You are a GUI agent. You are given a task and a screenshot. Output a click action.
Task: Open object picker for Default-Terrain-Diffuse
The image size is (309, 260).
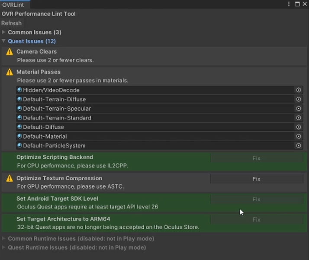[299, 99]
